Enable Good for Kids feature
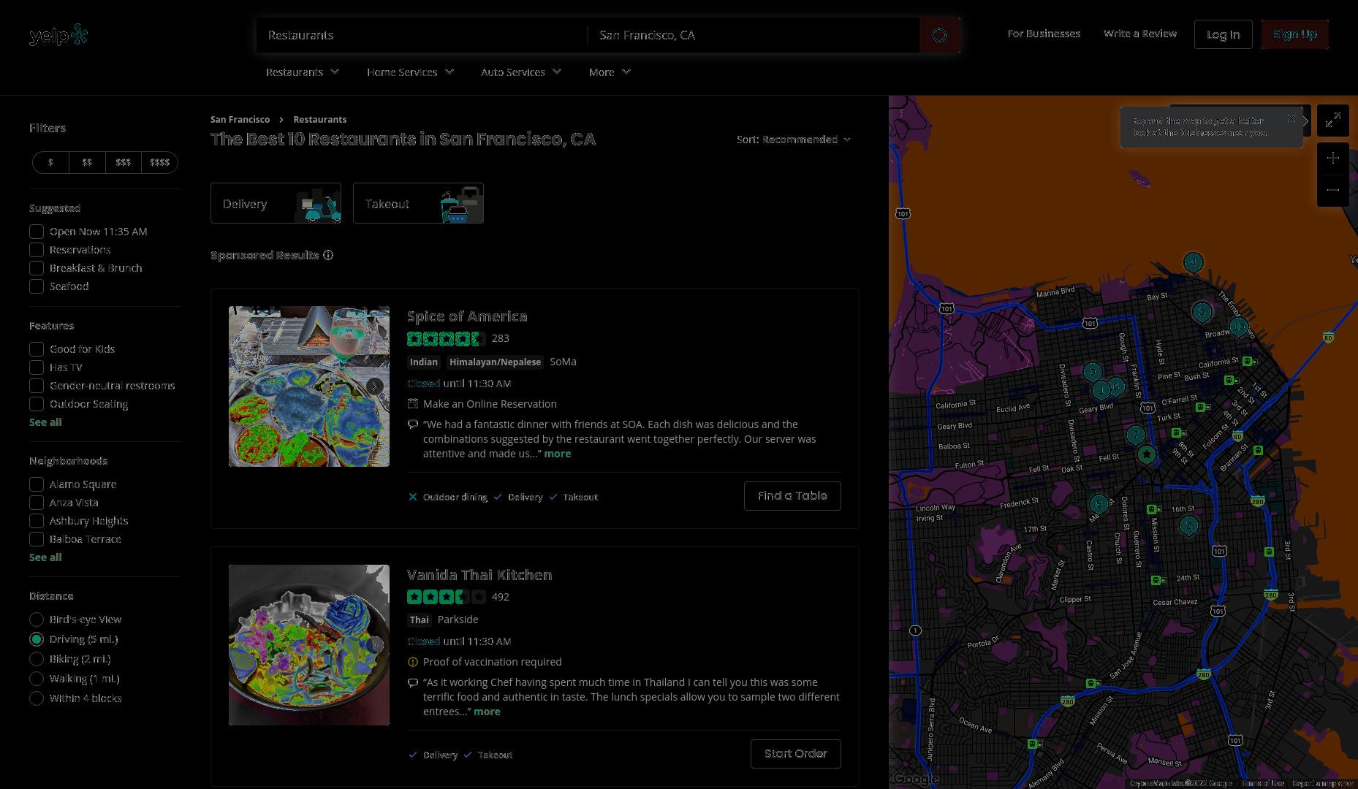 (x=37, y=349)
